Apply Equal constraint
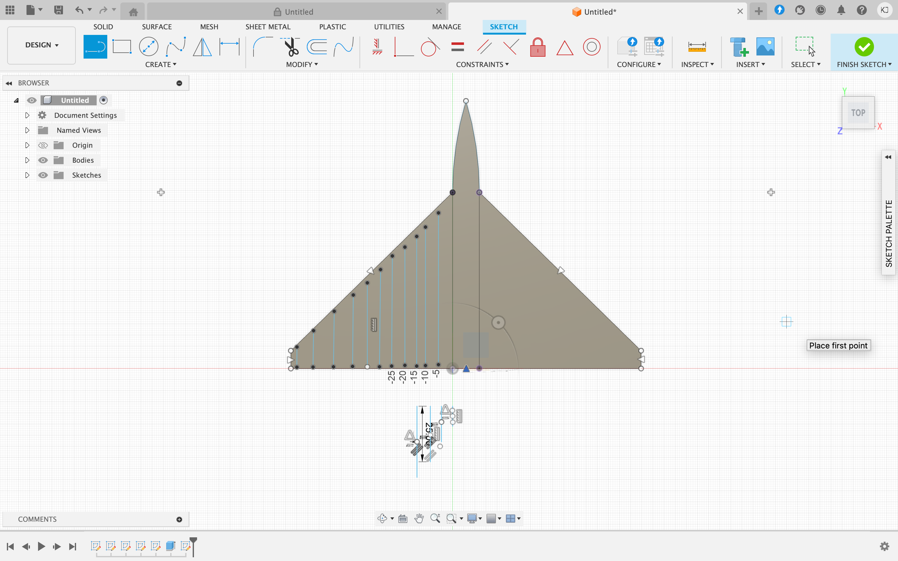The width and height of the screenshot is (898, 561). [457, 47]
